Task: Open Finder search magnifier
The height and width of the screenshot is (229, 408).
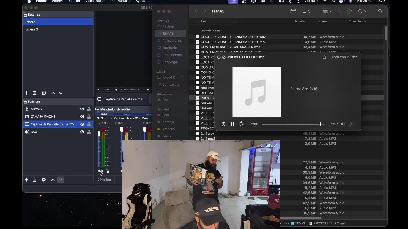Action: point(380,11)
